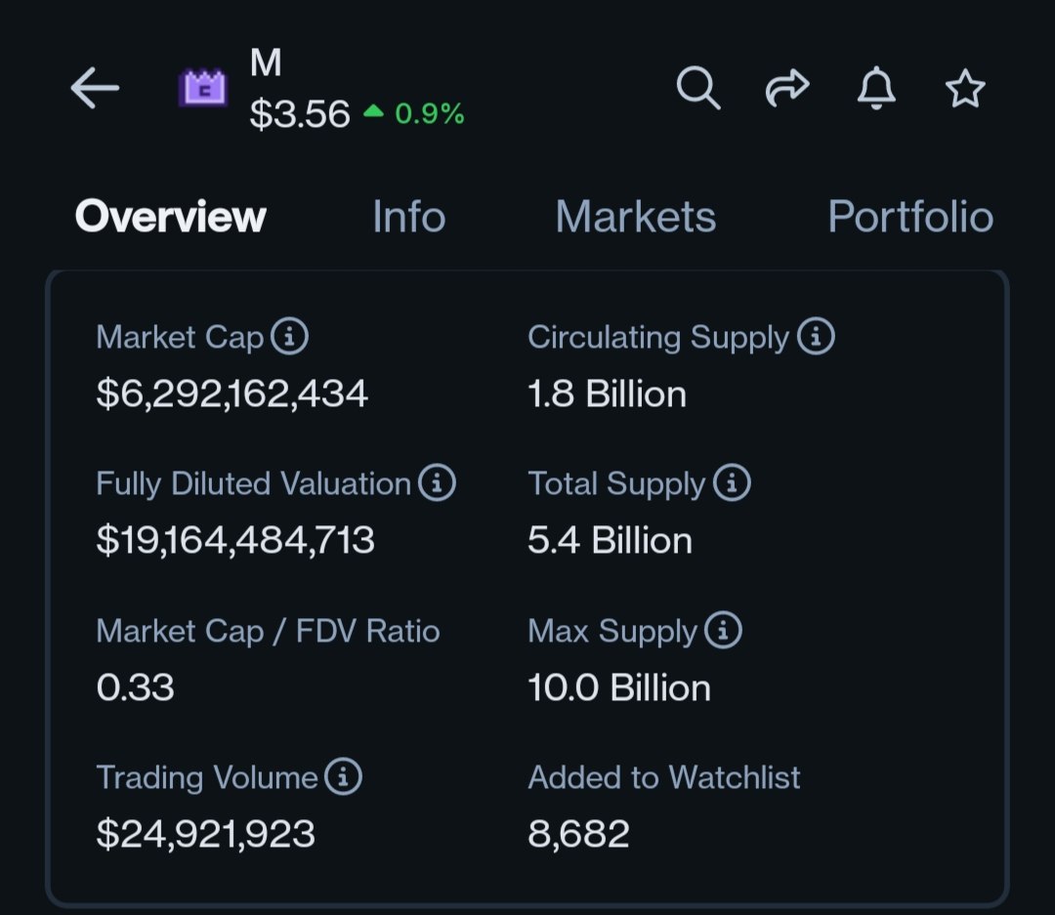Tap the Added to Watchlist count

click(x=578, y=834)
